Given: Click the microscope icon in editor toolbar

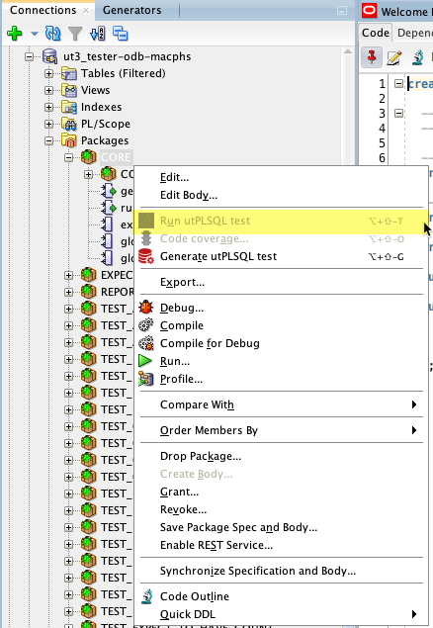Looking at the screenshot, I should point(417,57).
